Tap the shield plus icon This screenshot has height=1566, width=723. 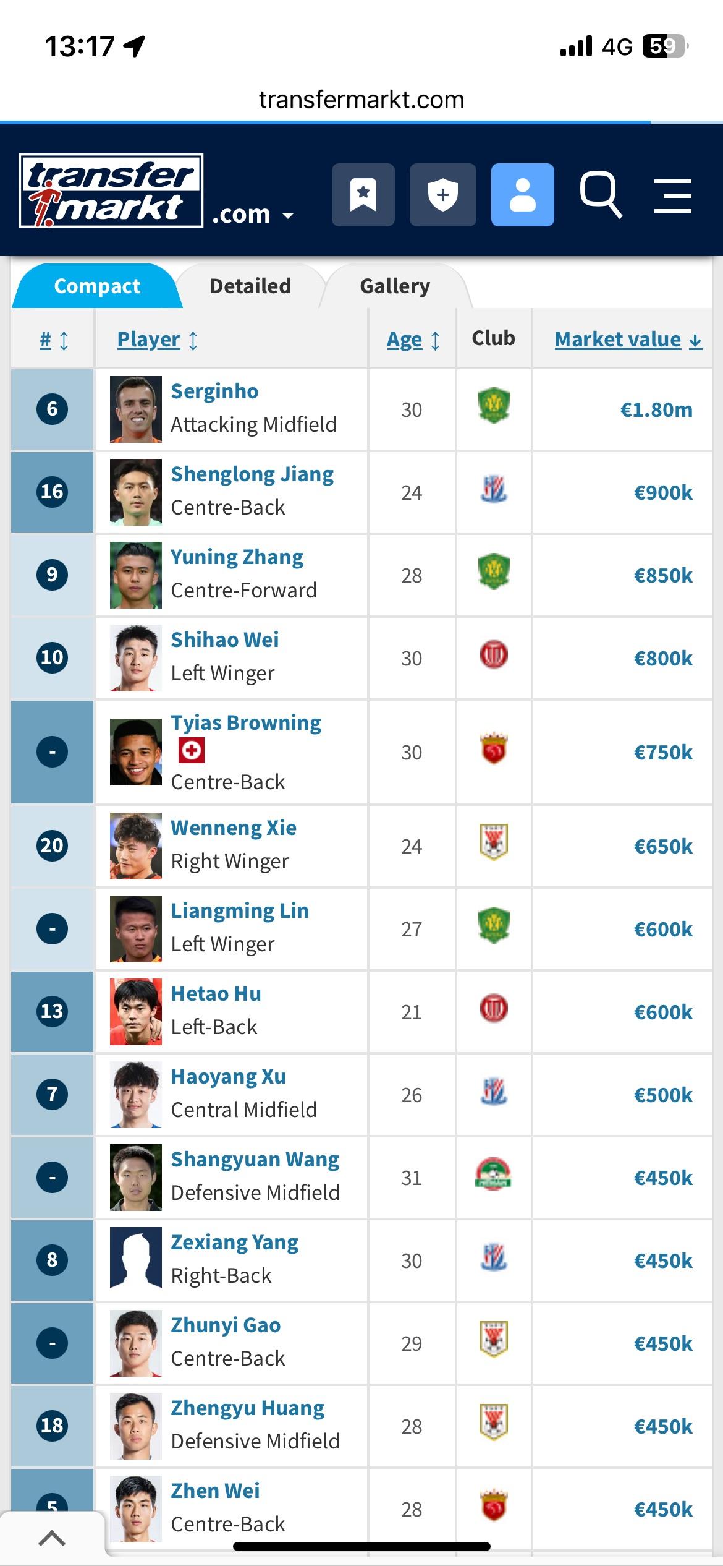click(442, 195)
